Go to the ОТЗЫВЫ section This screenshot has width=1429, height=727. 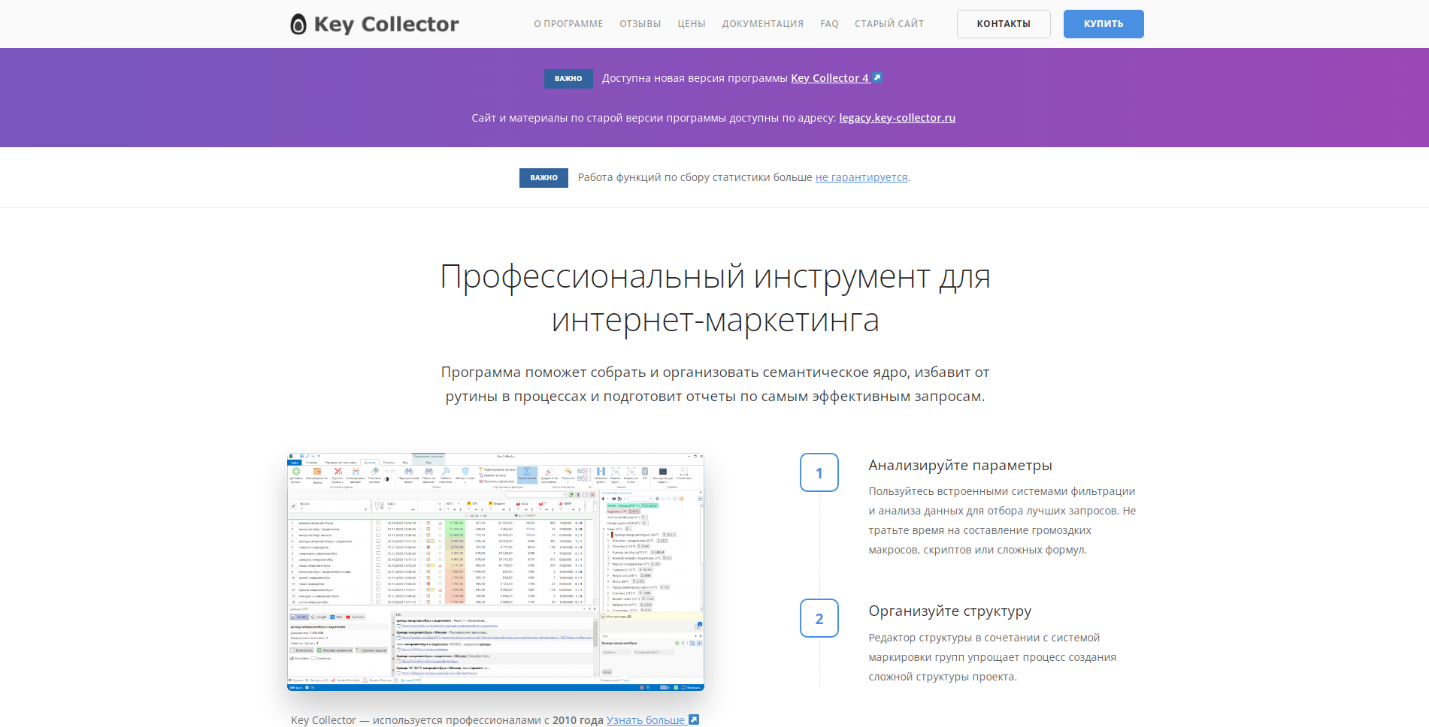tap(640, 24)
